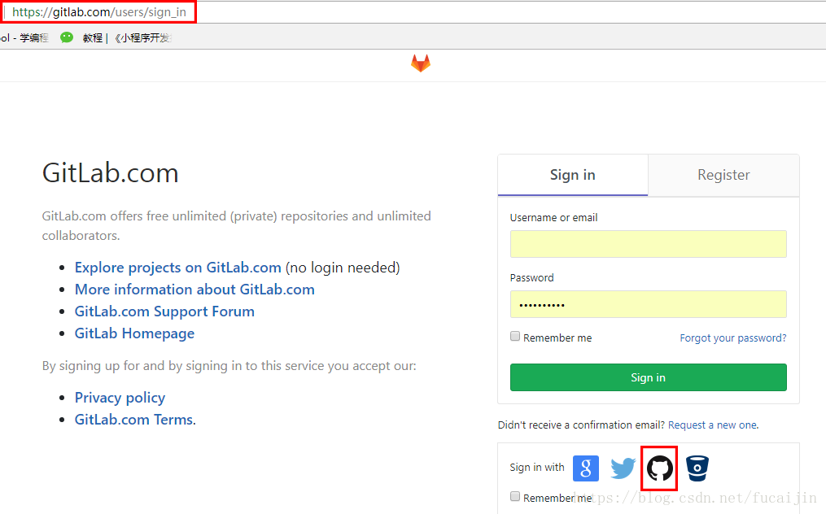The height and width of the screenshot is (514, 826).
Task: Open Explore projects on GitLab.com link
Action: pos(177,268)
